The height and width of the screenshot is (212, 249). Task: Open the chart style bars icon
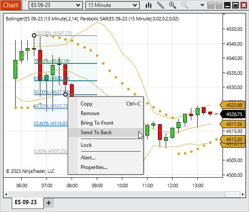coord(148,5)
